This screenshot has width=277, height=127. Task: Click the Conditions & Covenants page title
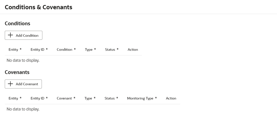pyautogui.click(x=38, y=7)
